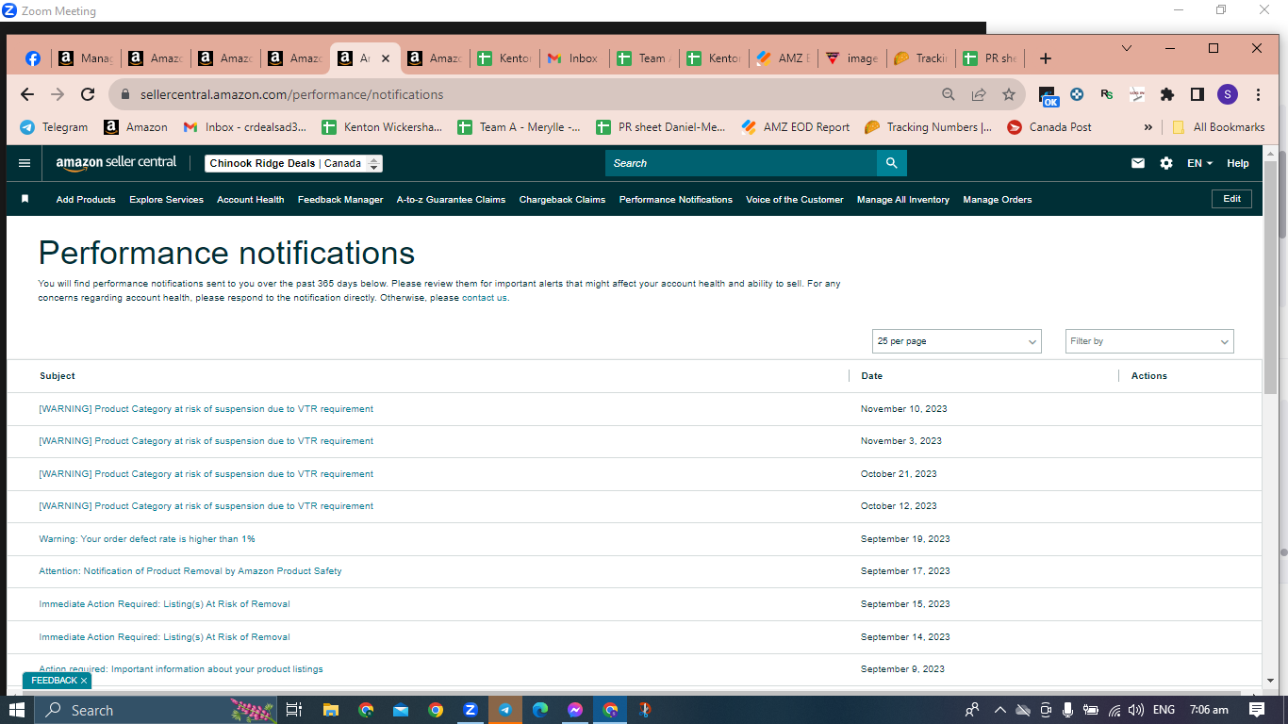Open the Add Products menu item

tap(86, 200)
